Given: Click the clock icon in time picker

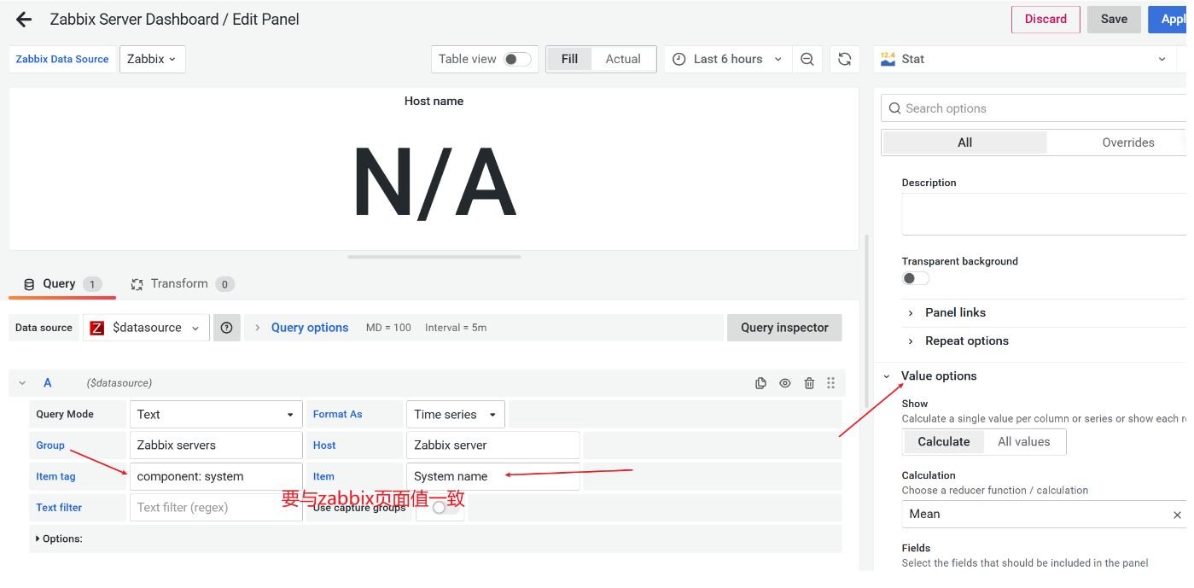Looking at the screenshot, I should (x=679, y=59).
